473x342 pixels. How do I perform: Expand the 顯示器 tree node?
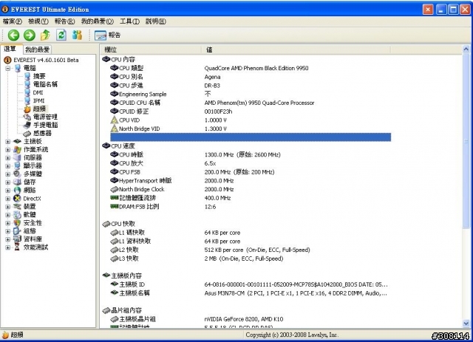pos(8,166)
